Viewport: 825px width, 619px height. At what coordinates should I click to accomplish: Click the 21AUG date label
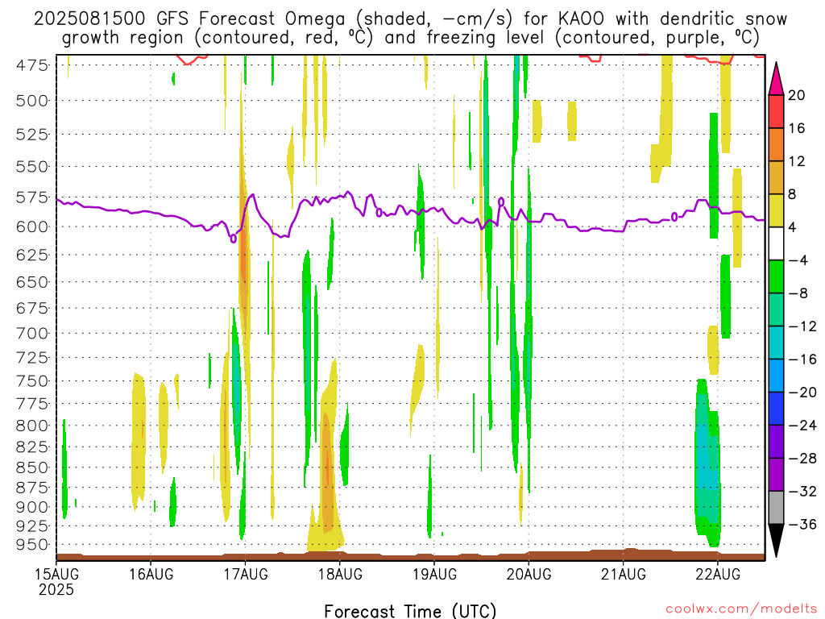pos(624,574)
